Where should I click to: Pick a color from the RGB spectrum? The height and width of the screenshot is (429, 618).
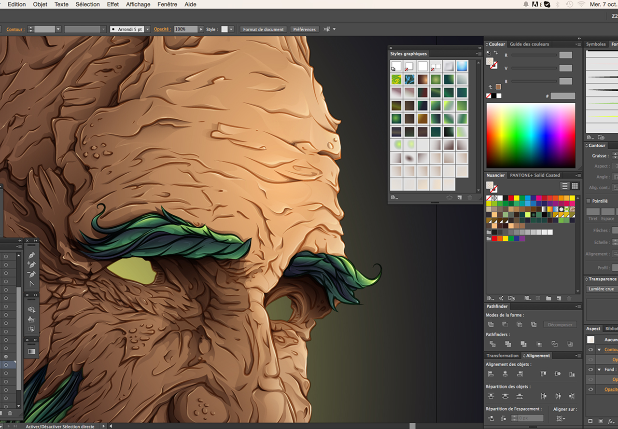pyautogui.click(x=531, y=135)
